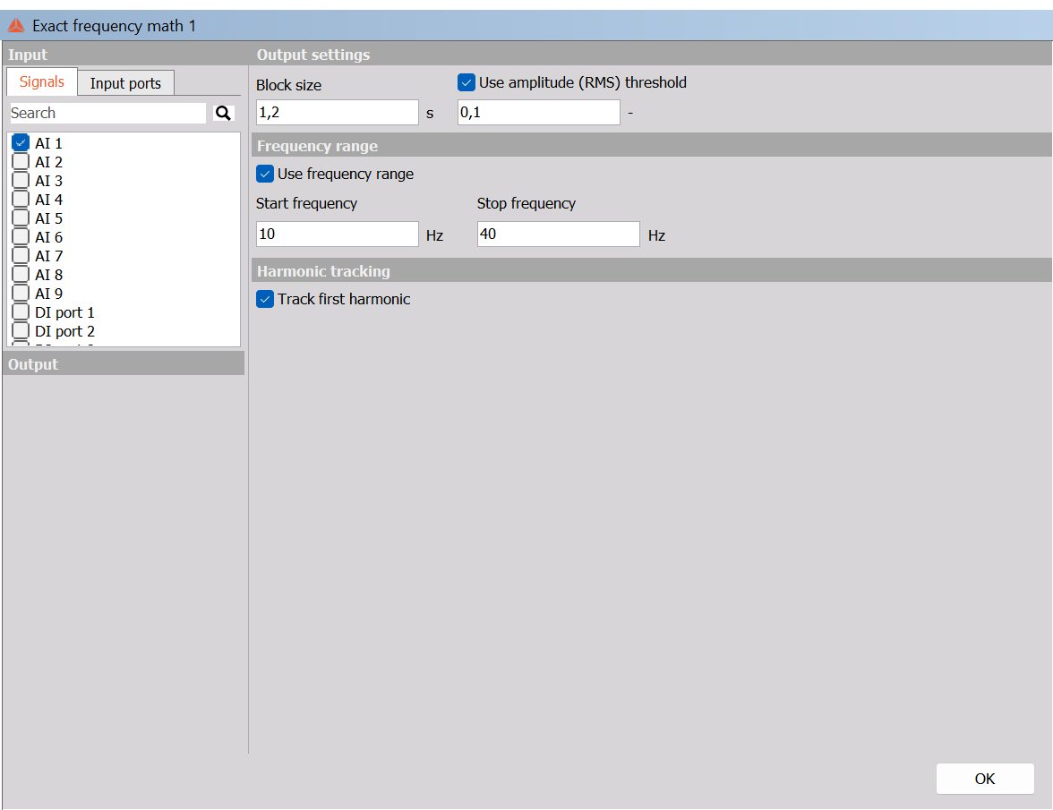The width and height of the screenshot is (1053, 810).
Task: Click the Frequency range header
Action: 652,146
